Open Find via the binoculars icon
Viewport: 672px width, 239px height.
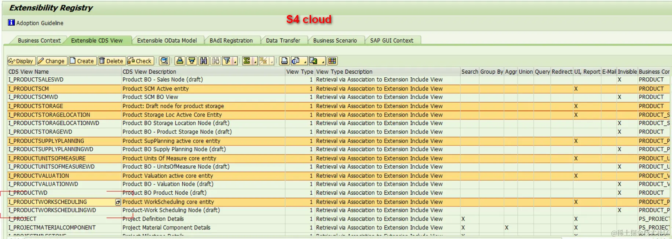204,61
